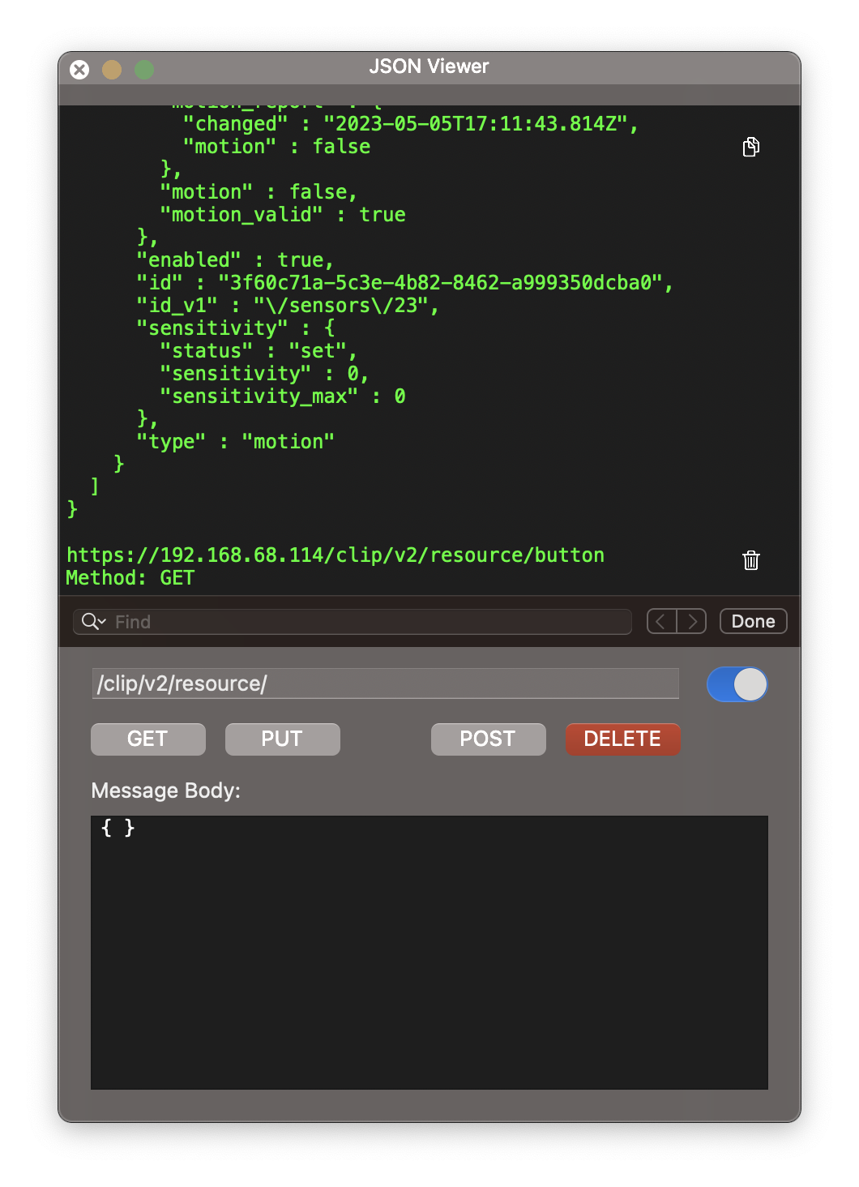Select the "Method: GET" line
The height and width of the screenshot is (1187, 859).
click(x=130, y=578)
